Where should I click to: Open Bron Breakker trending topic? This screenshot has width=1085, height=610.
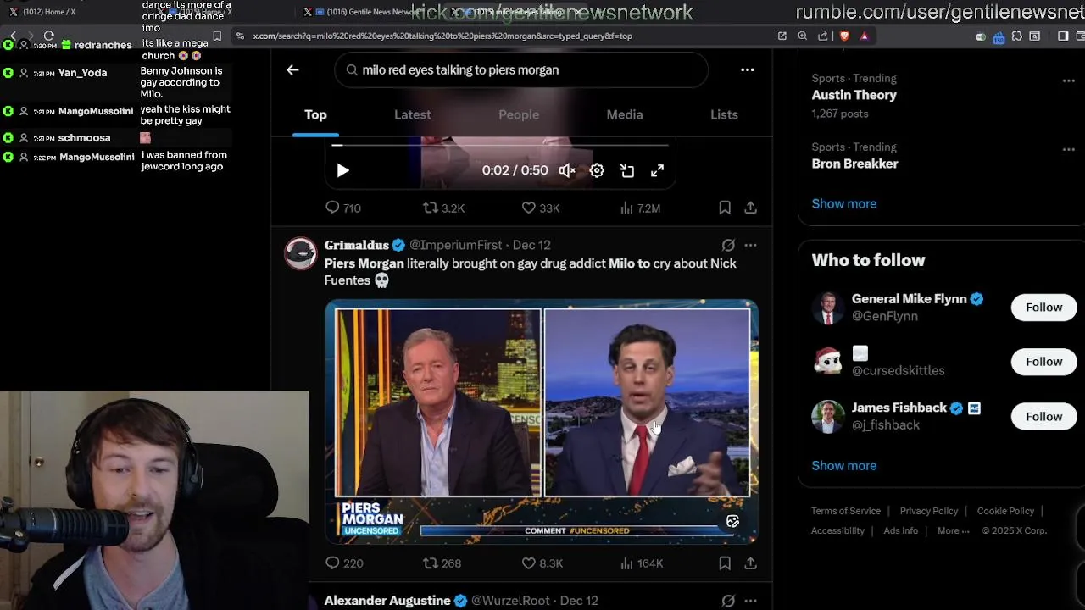pyautogui.click(x=854, y=164)
